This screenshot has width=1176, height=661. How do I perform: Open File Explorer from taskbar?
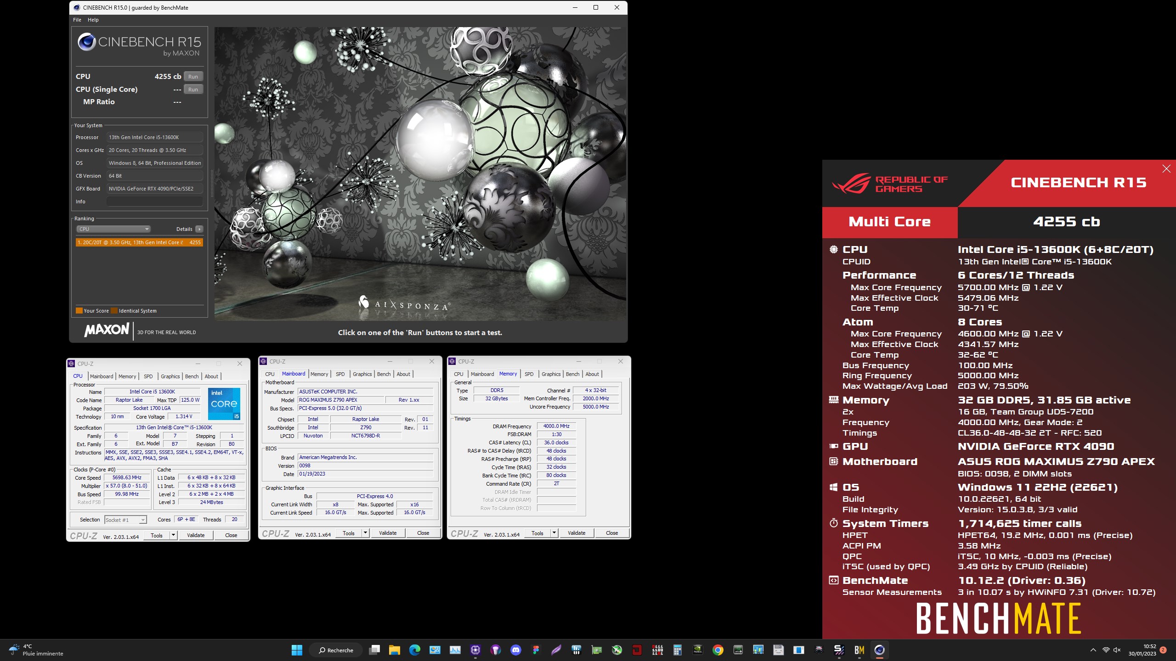395,650
